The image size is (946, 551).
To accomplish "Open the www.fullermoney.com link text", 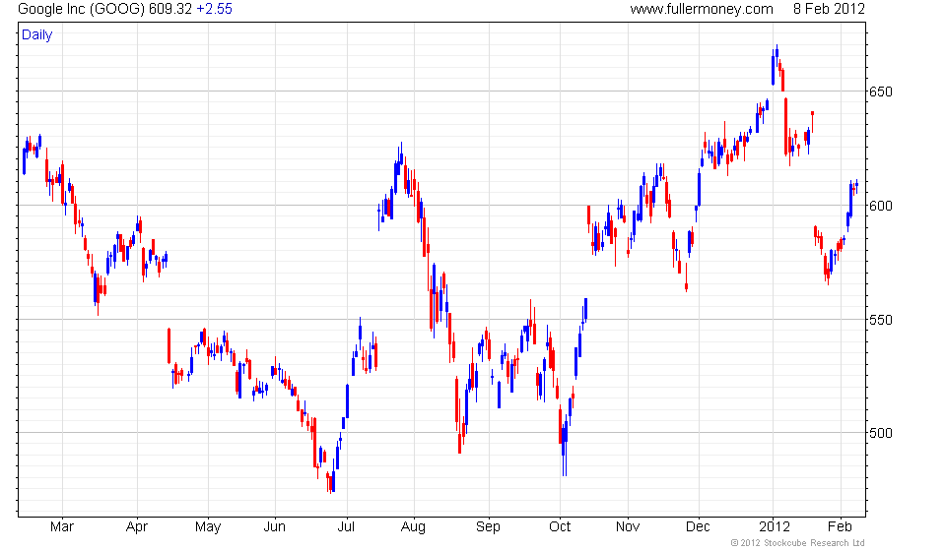I will pos(702,9).
